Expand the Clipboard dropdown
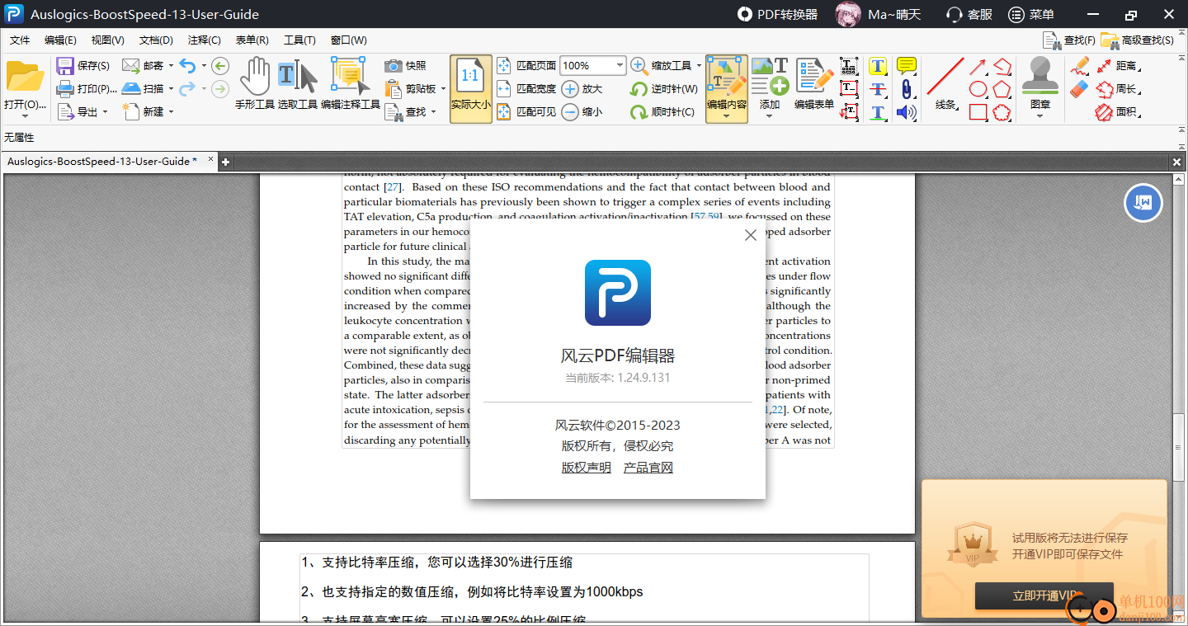 click(x=443, y=89)
